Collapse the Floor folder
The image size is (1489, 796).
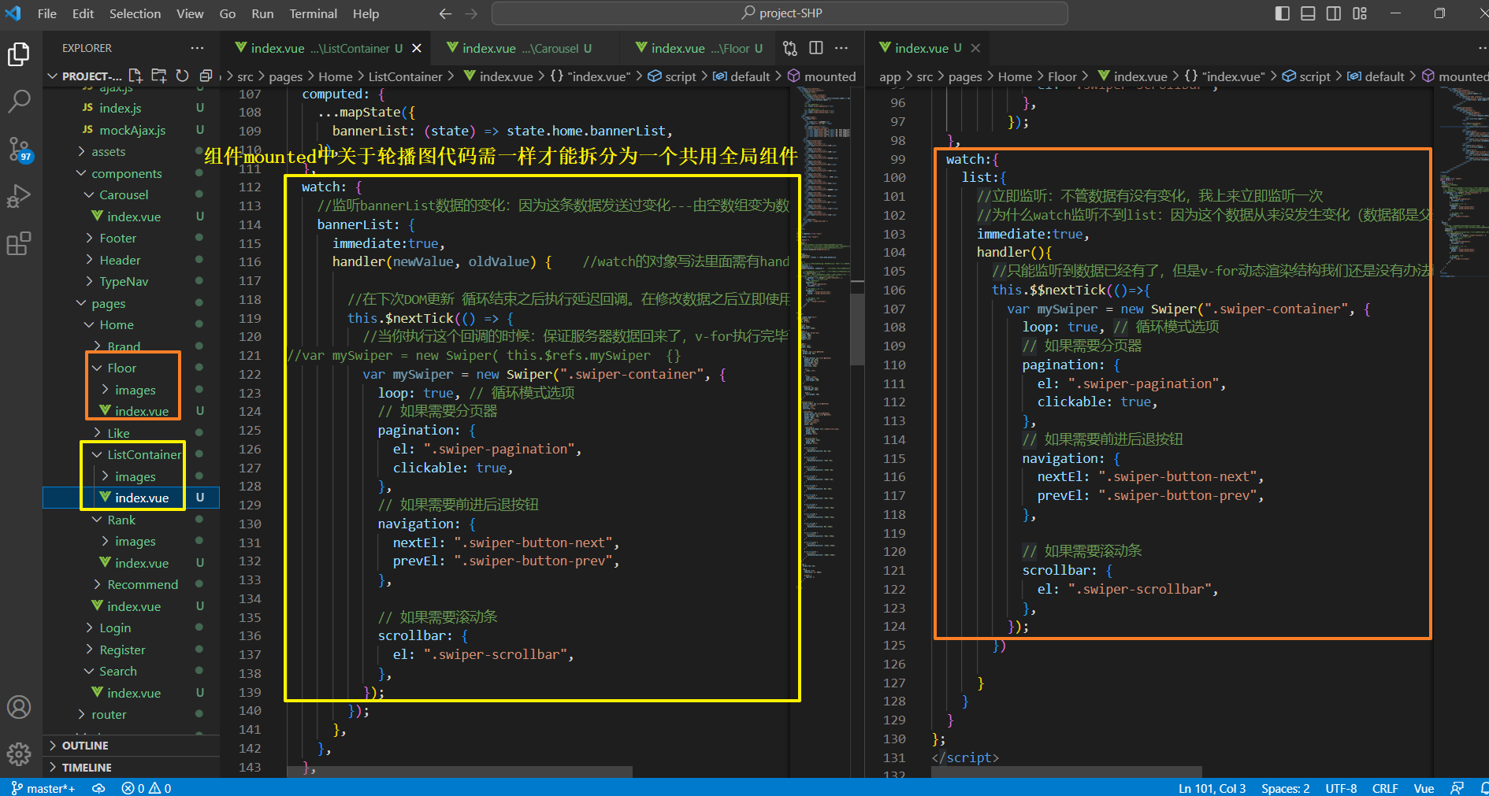click(x=122, y=367)
